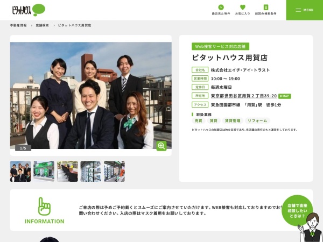Go to 店舗検索 breadcrumb link
The image size is (323, 242).
(42, 25)
